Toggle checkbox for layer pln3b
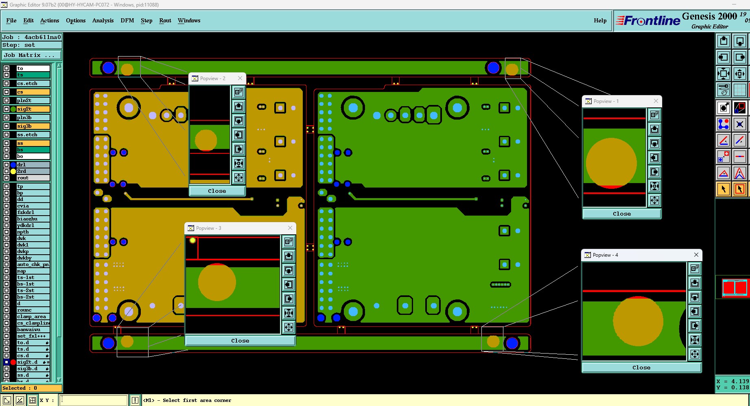This screenshot has height=406, width=750. (7, 118)
